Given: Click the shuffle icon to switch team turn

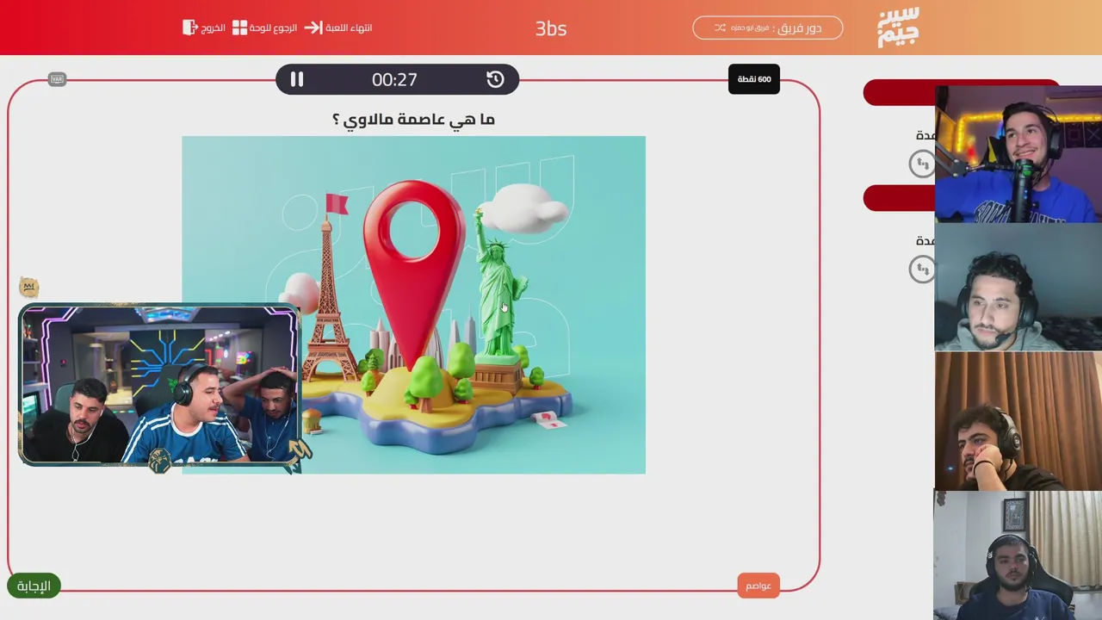Looking at the screenshot, I should pyautogui.click(x=720, y=28).
